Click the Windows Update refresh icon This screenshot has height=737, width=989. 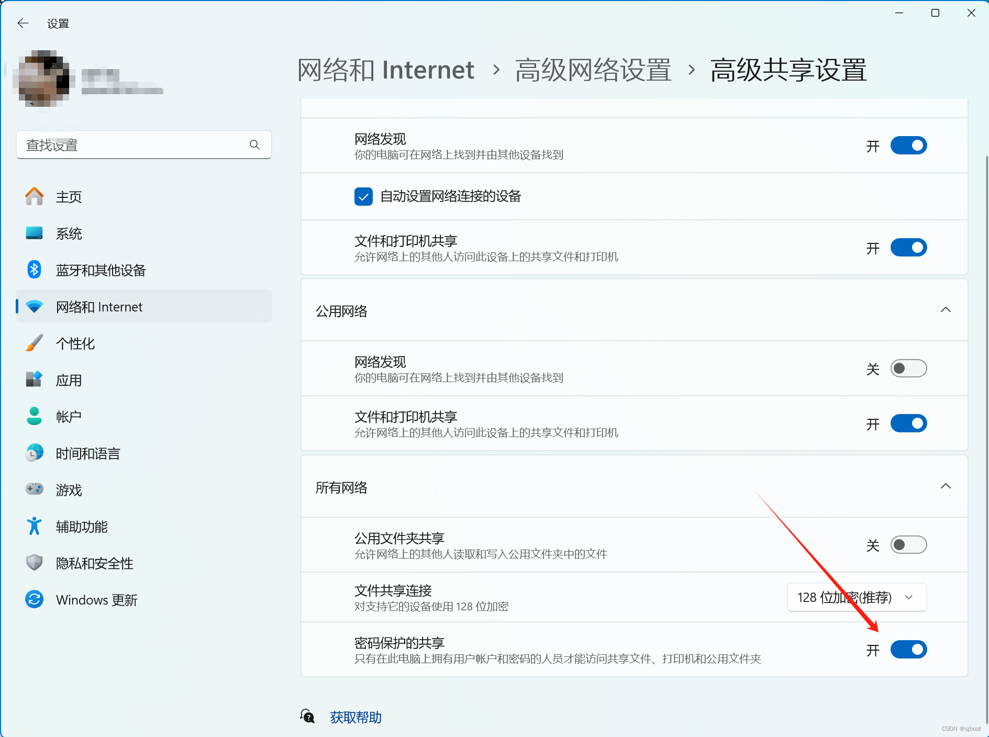pos(35,600)
